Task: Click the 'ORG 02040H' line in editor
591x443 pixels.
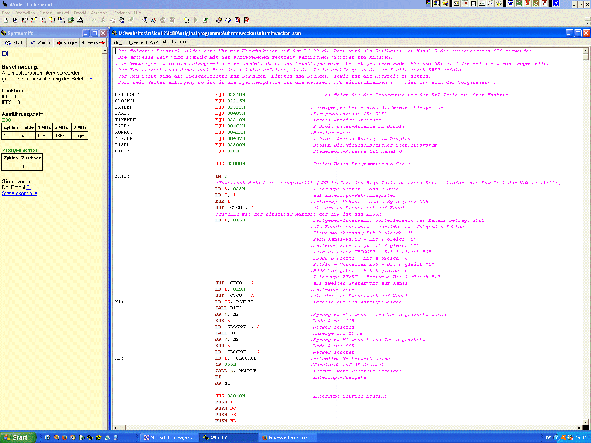Action: click(230, 396)
